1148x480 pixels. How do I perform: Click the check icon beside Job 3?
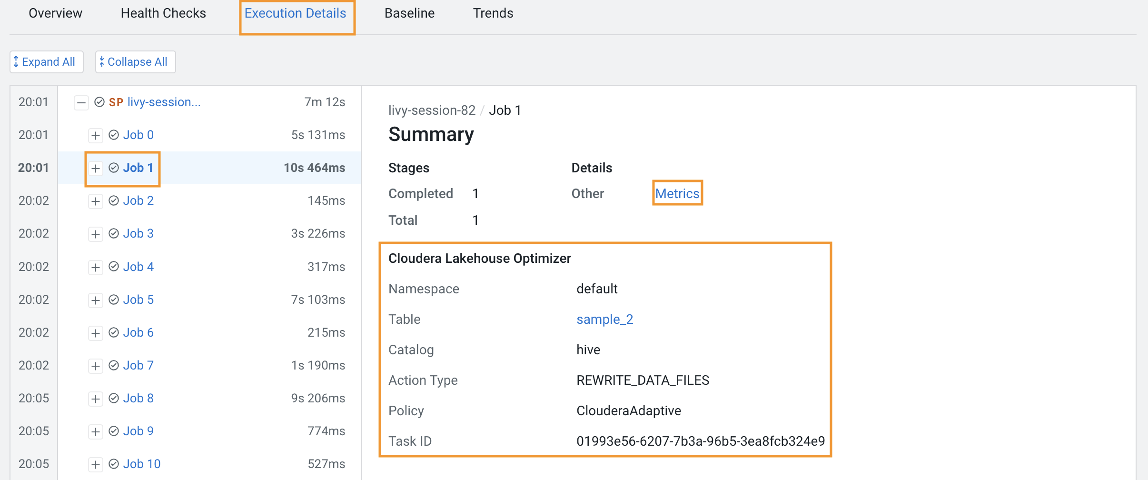114,233
